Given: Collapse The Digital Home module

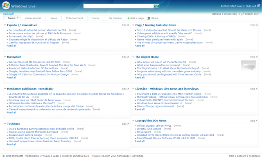Looking at the screenshot, I should click(x=133, y=57).
